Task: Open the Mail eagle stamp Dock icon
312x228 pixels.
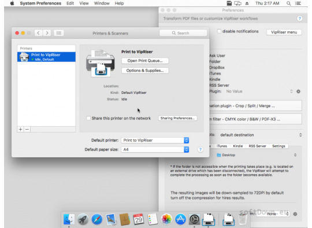Action: [111, 219]
